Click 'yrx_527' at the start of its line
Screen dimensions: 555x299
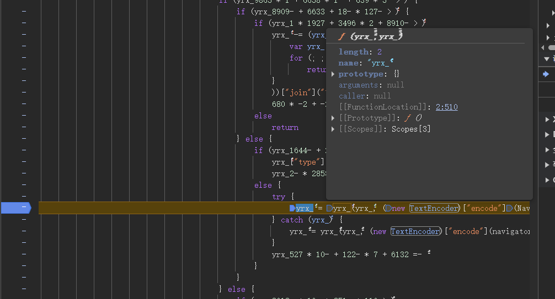(x=287, y=254)
